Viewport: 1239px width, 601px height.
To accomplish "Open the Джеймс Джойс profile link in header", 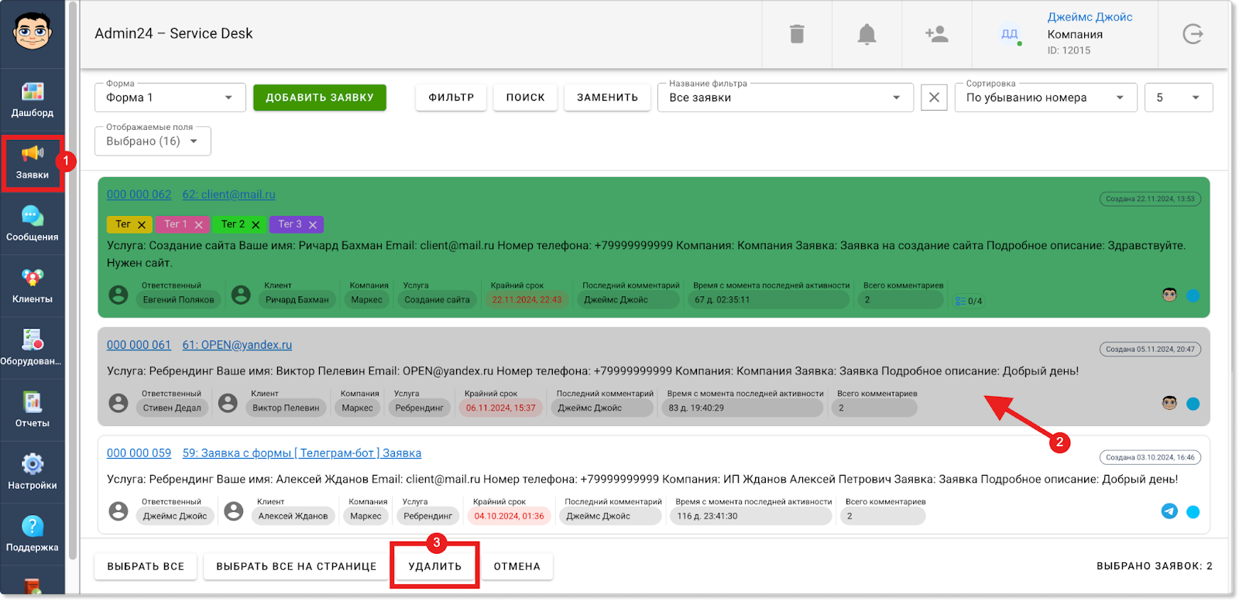I will (1090, 17).
